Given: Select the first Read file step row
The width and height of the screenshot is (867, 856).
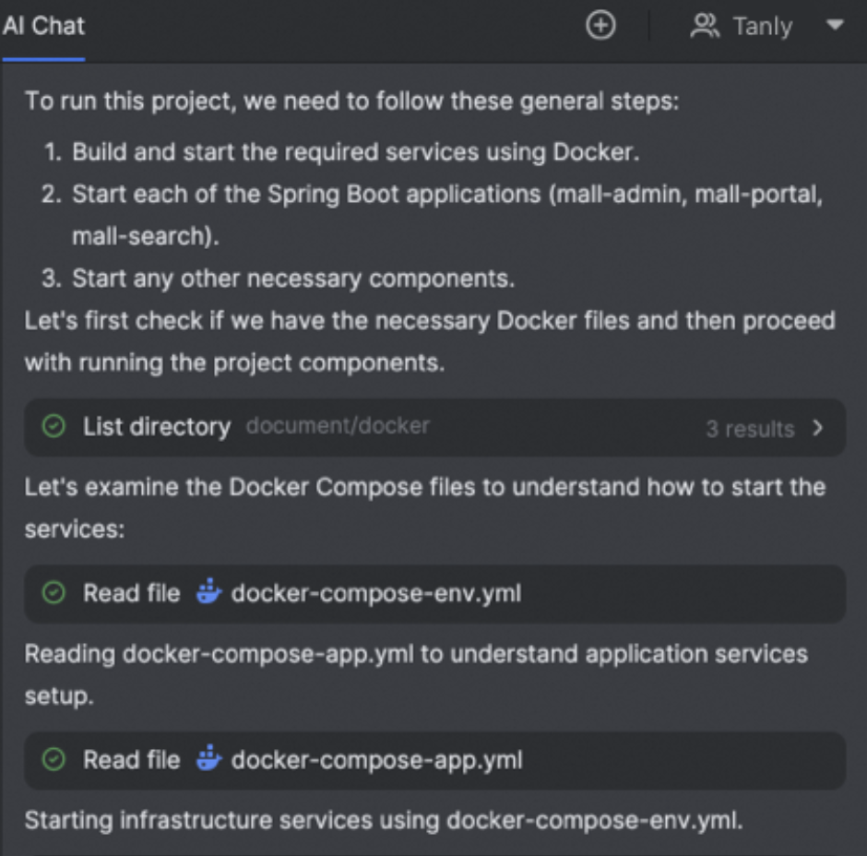Looking at the screenshot, I should pyautogui.click(x=434, y=594).
